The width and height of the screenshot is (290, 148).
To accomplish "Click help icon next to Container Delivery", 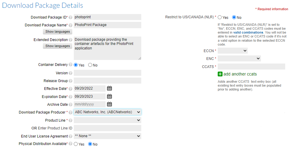I will tap(70, 65).
